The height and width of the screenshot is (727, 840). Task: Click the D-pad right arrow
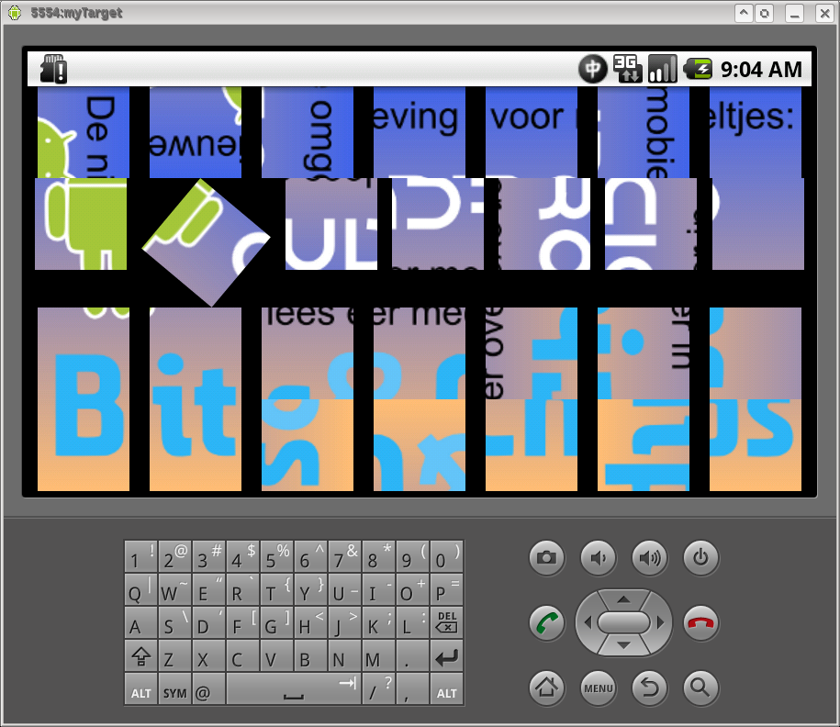click(661, 622)
